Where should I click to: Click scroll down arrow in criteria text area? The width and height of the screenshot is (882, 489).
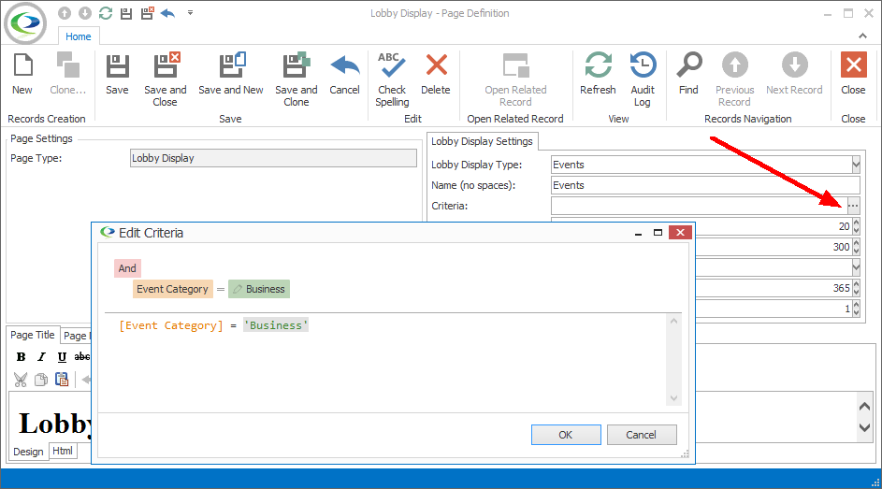pyautogui.click(x=673, y=398)
